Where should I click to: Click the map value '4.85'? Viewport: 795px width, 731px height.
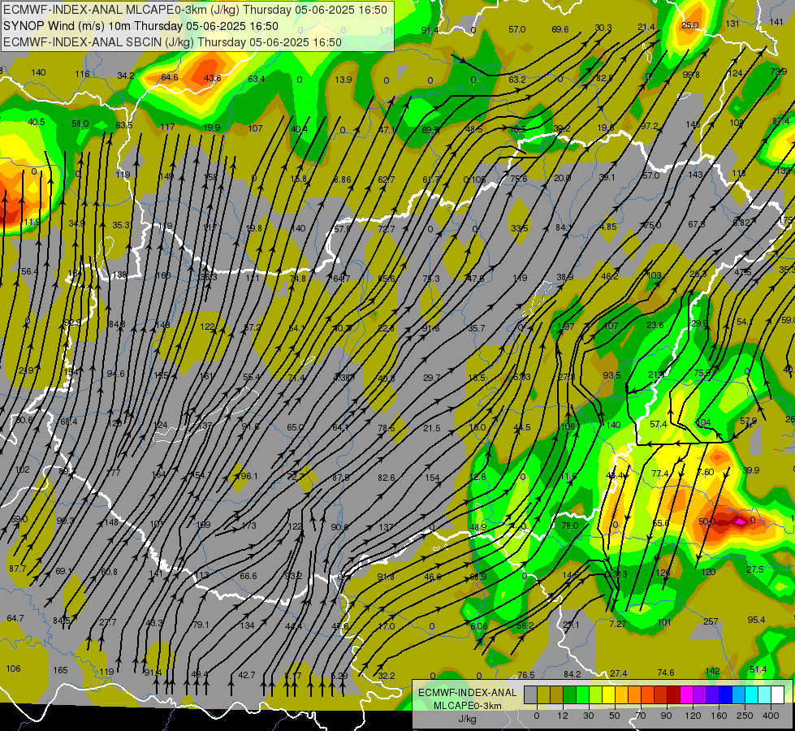click(608, 227)
